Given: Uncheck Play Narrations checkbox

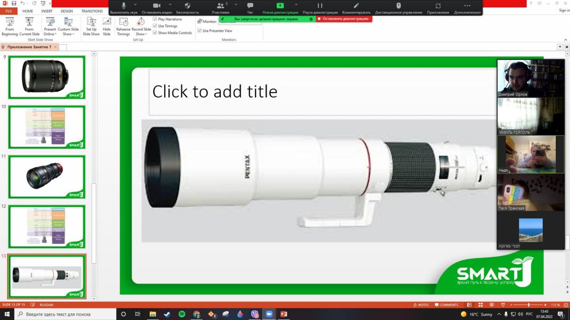Looking at the screenshot, I should tap(155, 19).
